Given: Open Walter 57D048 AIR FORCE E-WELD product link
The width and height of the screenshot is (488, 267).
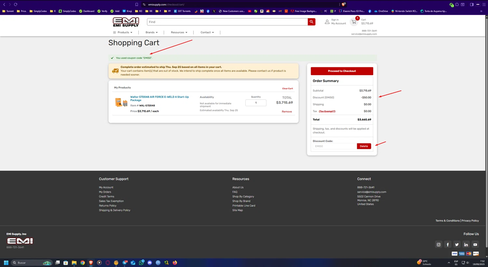Looking at the screenshot, I should (159, 98).
